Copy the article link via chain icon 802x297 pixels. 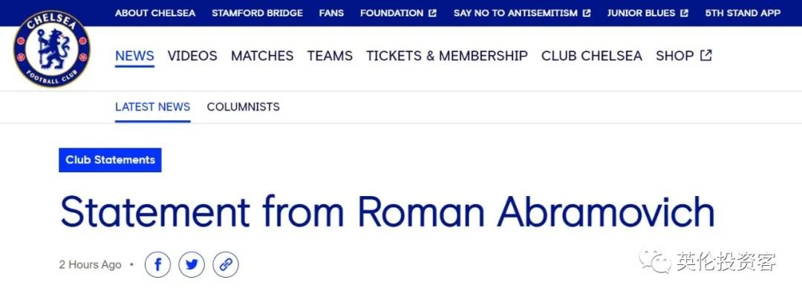tap(226, 265)
